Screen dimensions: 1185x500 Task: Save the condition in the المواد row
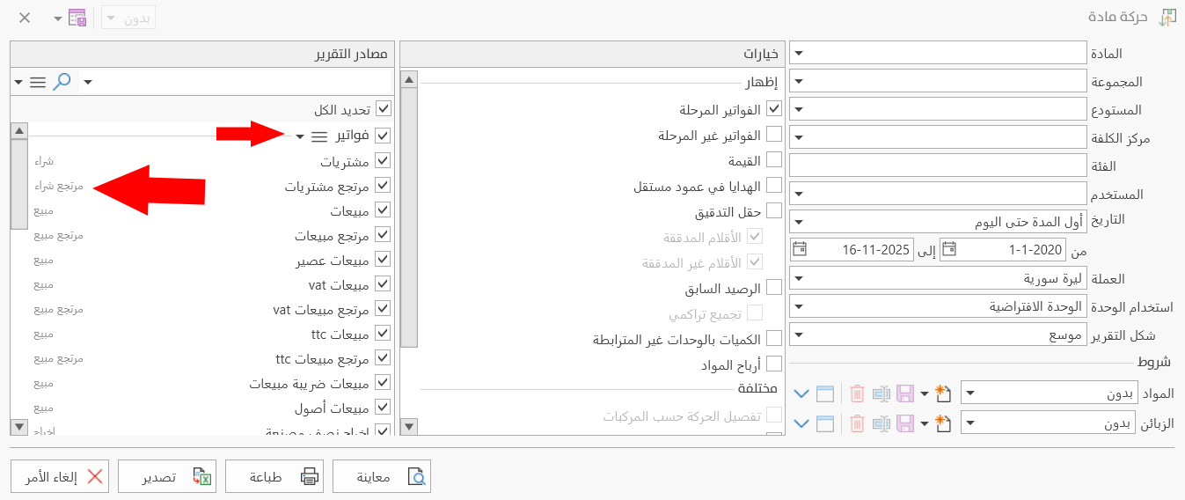905,393
